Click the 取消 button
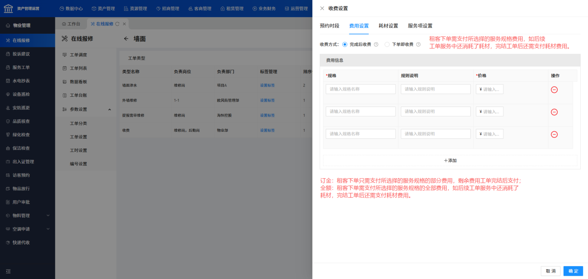 (x=550, y=271)
